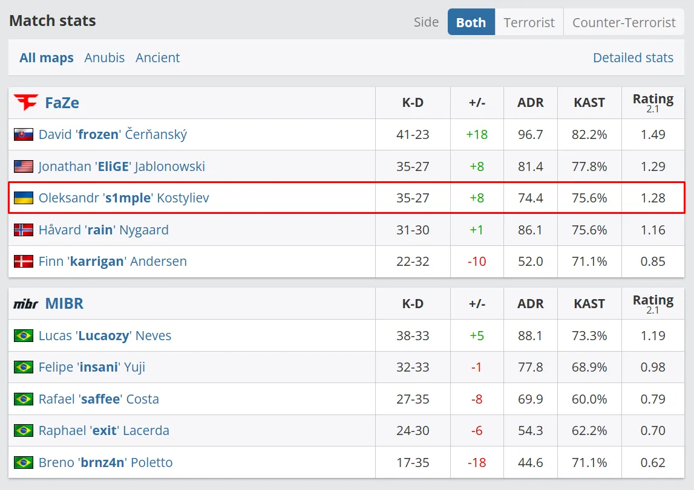Screen dimensions: 694x490
Task: Click karrigan's 0.85 rating value
Action: click(653, 261)
